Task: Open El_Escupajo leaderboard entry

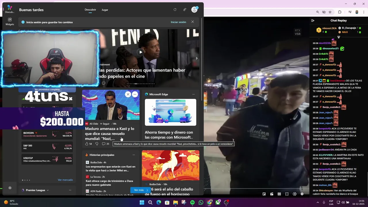Action: tap(350, 28)
